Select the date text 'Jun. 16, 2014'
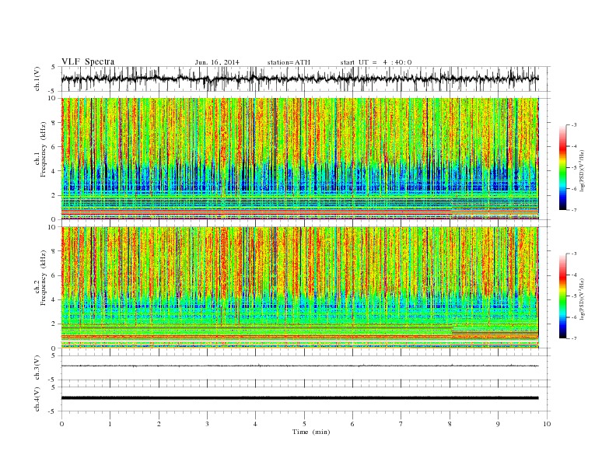This screenshot has height=476, width=616. pyautogui.click(x=217, y=62)
